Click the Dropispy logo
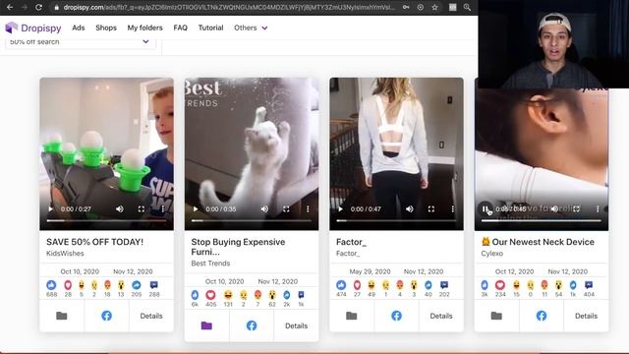Image resolution: width=629 pixels, height=354 pixels. click(x=33, y=28)
